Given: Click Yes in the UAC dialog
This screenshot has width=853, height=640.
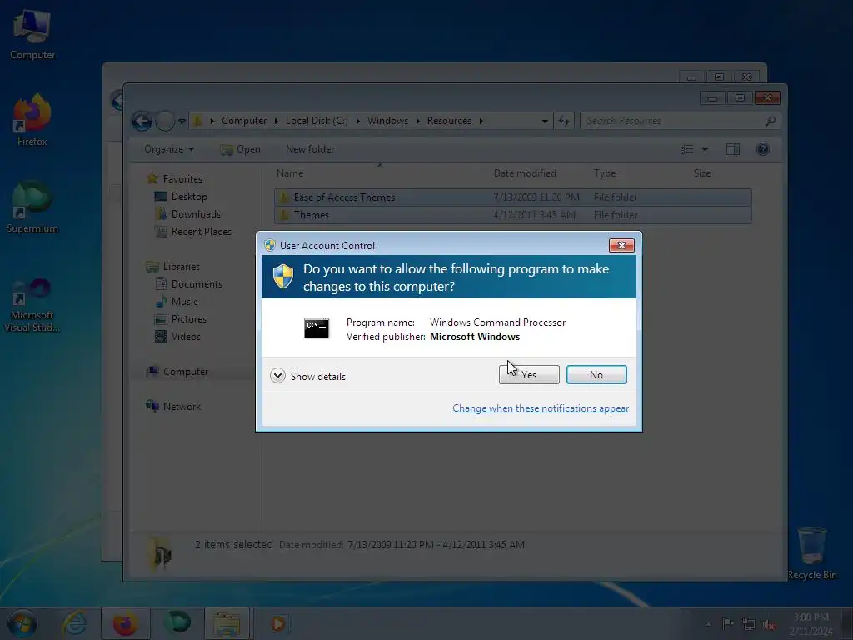Looking at the screenshot, I should (x=529, y=374).
